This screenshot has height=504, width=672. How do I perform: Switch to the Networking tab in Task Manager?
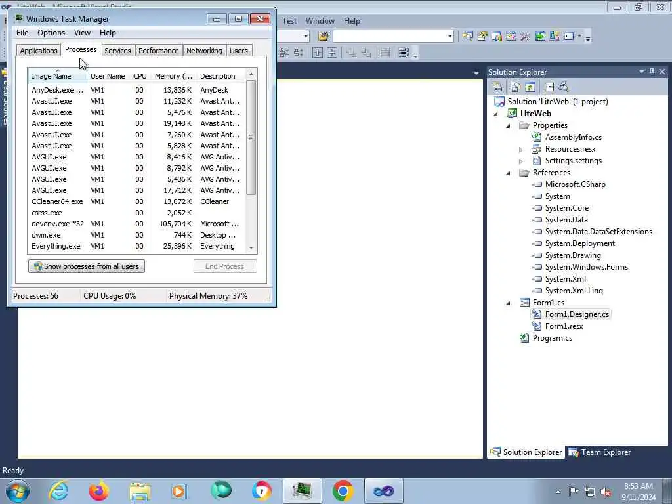pyautogui.click(x=204, y=51)
